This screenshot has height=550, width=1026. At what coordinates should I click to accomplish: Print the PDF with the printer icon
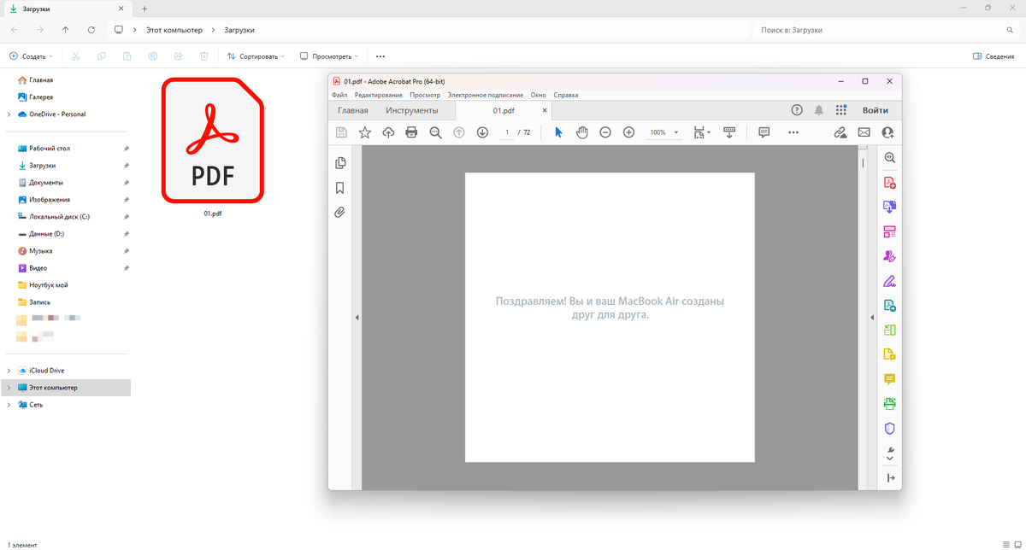[411, 132]
